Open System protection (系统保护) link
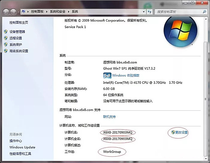This screenshot has width=210, height=163. click(16, 45)
